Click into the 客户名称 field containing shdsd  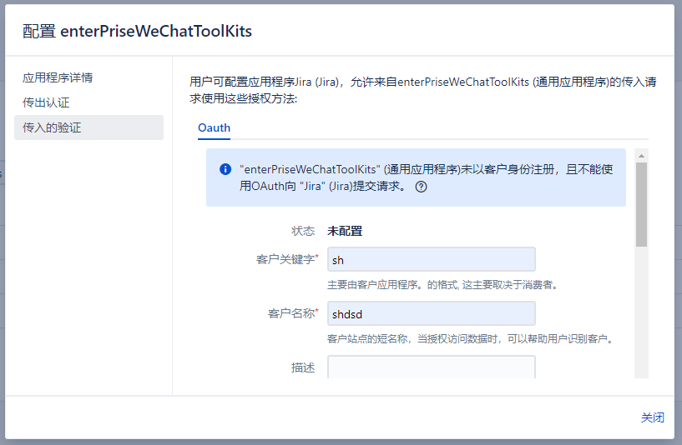pyautogui.click(x=431, y=313)
